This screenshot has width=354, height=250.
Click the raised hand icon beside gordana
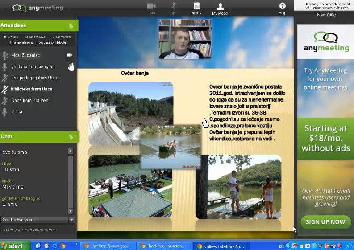71,67
